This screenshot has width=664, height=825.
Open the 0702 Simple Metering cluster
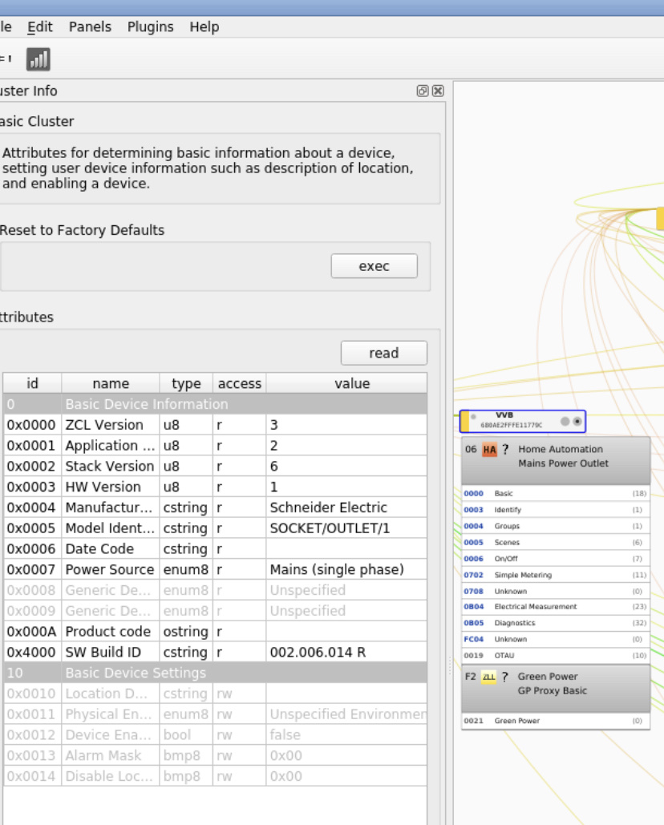point(556,575)
